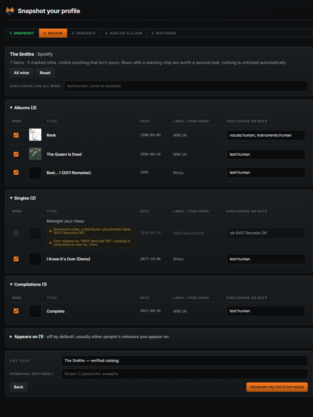Screen dimensions: 313x417
Task: Collapse the Compilations (1) section
Action: (x=28, y=284)
